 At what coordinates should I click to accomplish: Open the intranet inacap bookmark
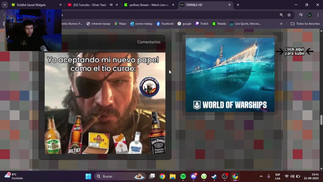point(98,24)
